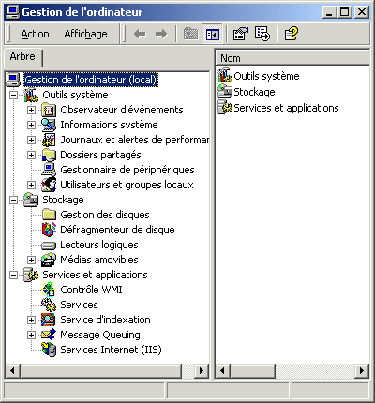The height and width of the screenshot is (403, 375).
Task: Open the Properties toolbar icon
Action: coord(240,34)
